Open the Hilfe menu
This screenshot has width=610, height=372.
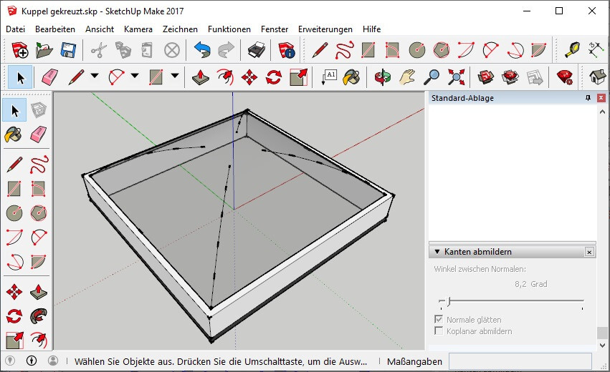[371, 29]
